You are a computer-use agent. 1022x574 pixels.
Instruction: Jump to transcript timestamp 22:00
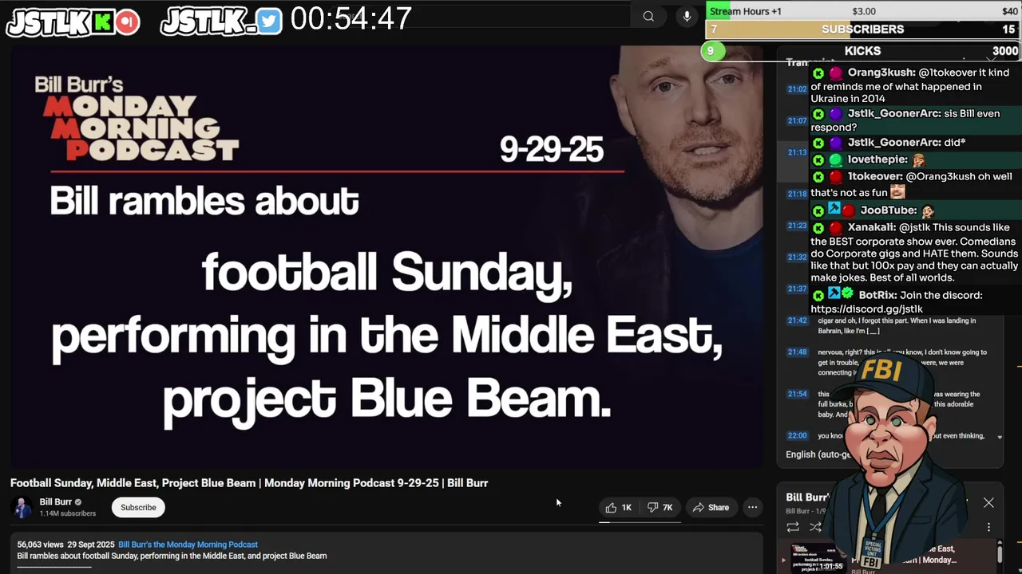tap(797, 436)
